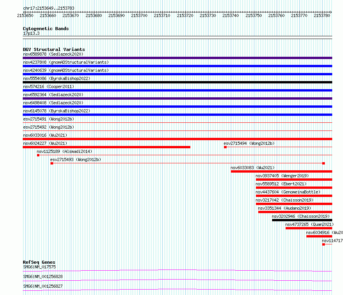Click the left end marker of esv2715493

pyautogui.click(x=52, y=163)
